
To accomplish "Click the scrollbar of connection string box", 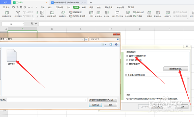I will pos(188,85).
